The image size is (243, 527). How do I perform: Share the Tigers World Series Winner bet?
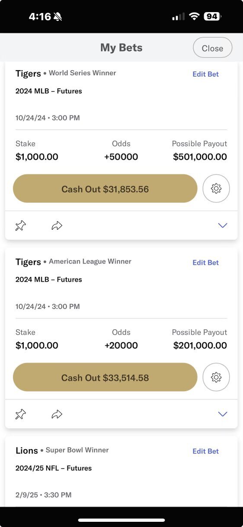point(57,225)
